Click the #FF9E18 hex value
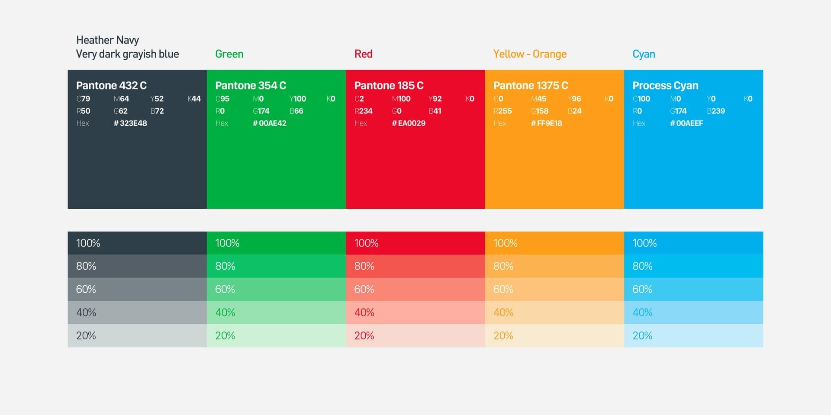The height and width of the screenshot is (415, 831). pos(547,123)
